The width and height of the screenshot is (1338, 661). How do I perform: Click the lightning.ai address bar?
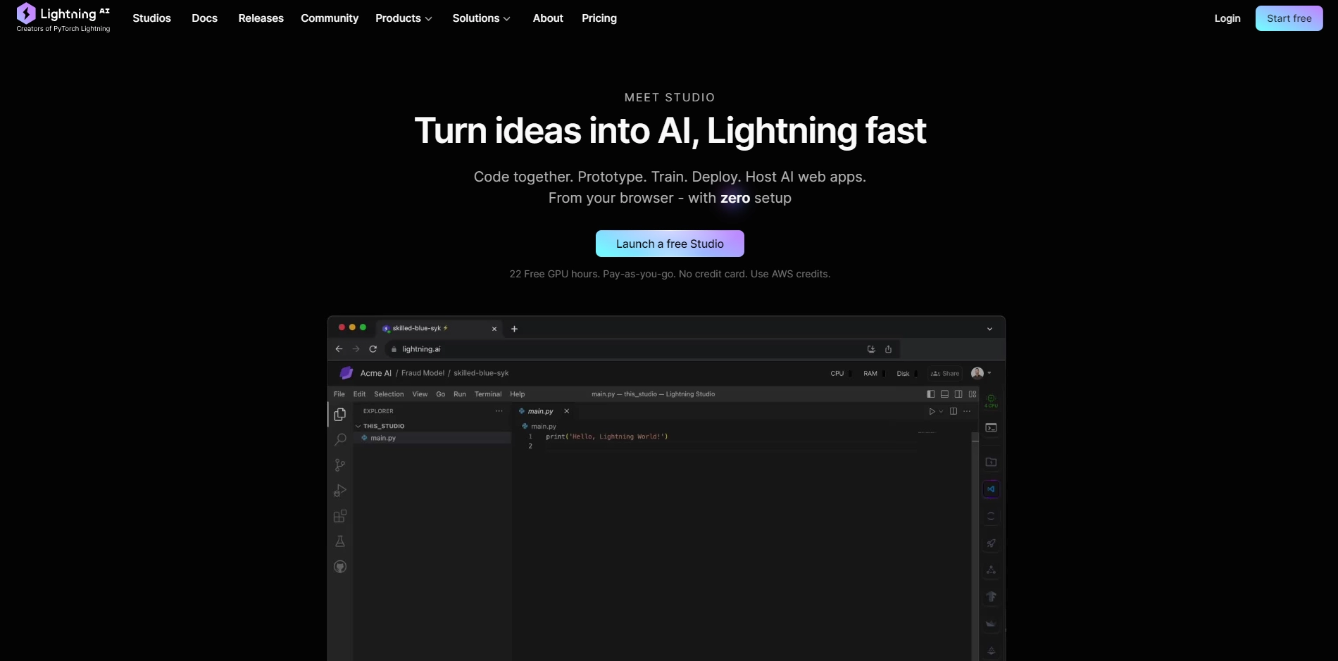point(642,349)
